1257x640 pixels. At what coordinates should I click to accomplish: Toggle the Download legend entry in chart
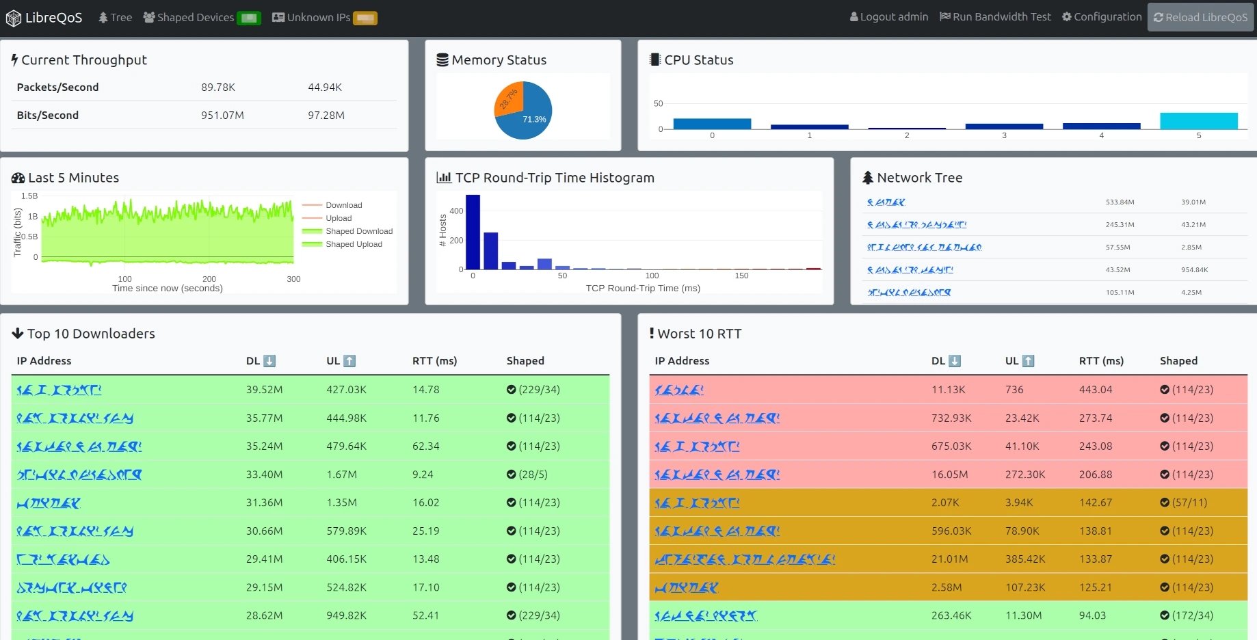[x=332, y=205]
